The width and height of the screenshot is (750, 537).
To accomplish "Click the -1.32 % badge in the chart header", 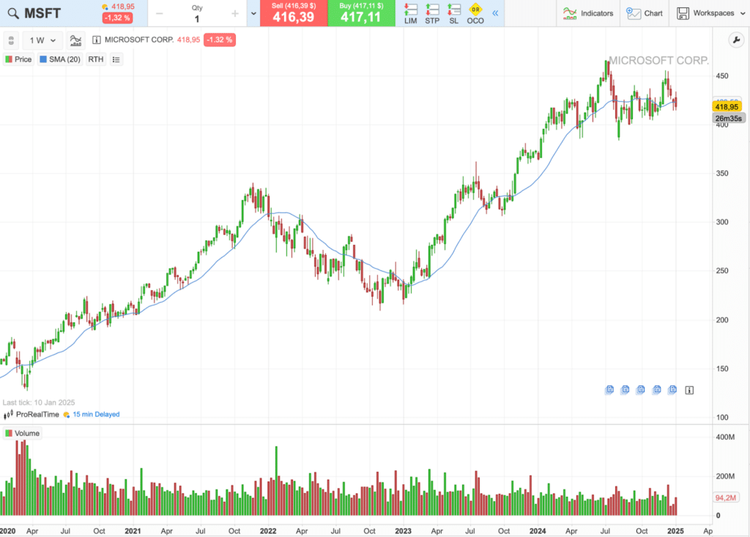I will click(220, 40).
